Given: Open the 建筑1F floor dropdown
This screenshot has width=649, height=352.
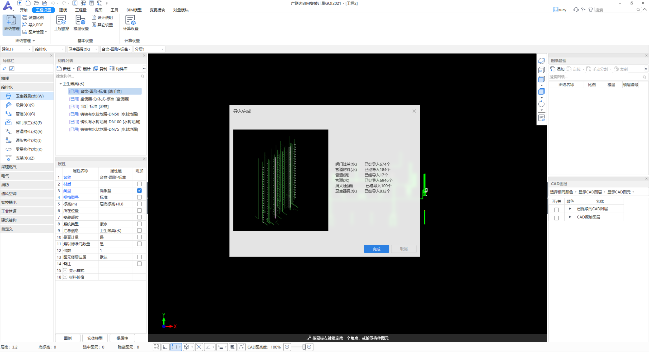Looking at the screenshot, I should pyautogui.click(x=16, y=49).
